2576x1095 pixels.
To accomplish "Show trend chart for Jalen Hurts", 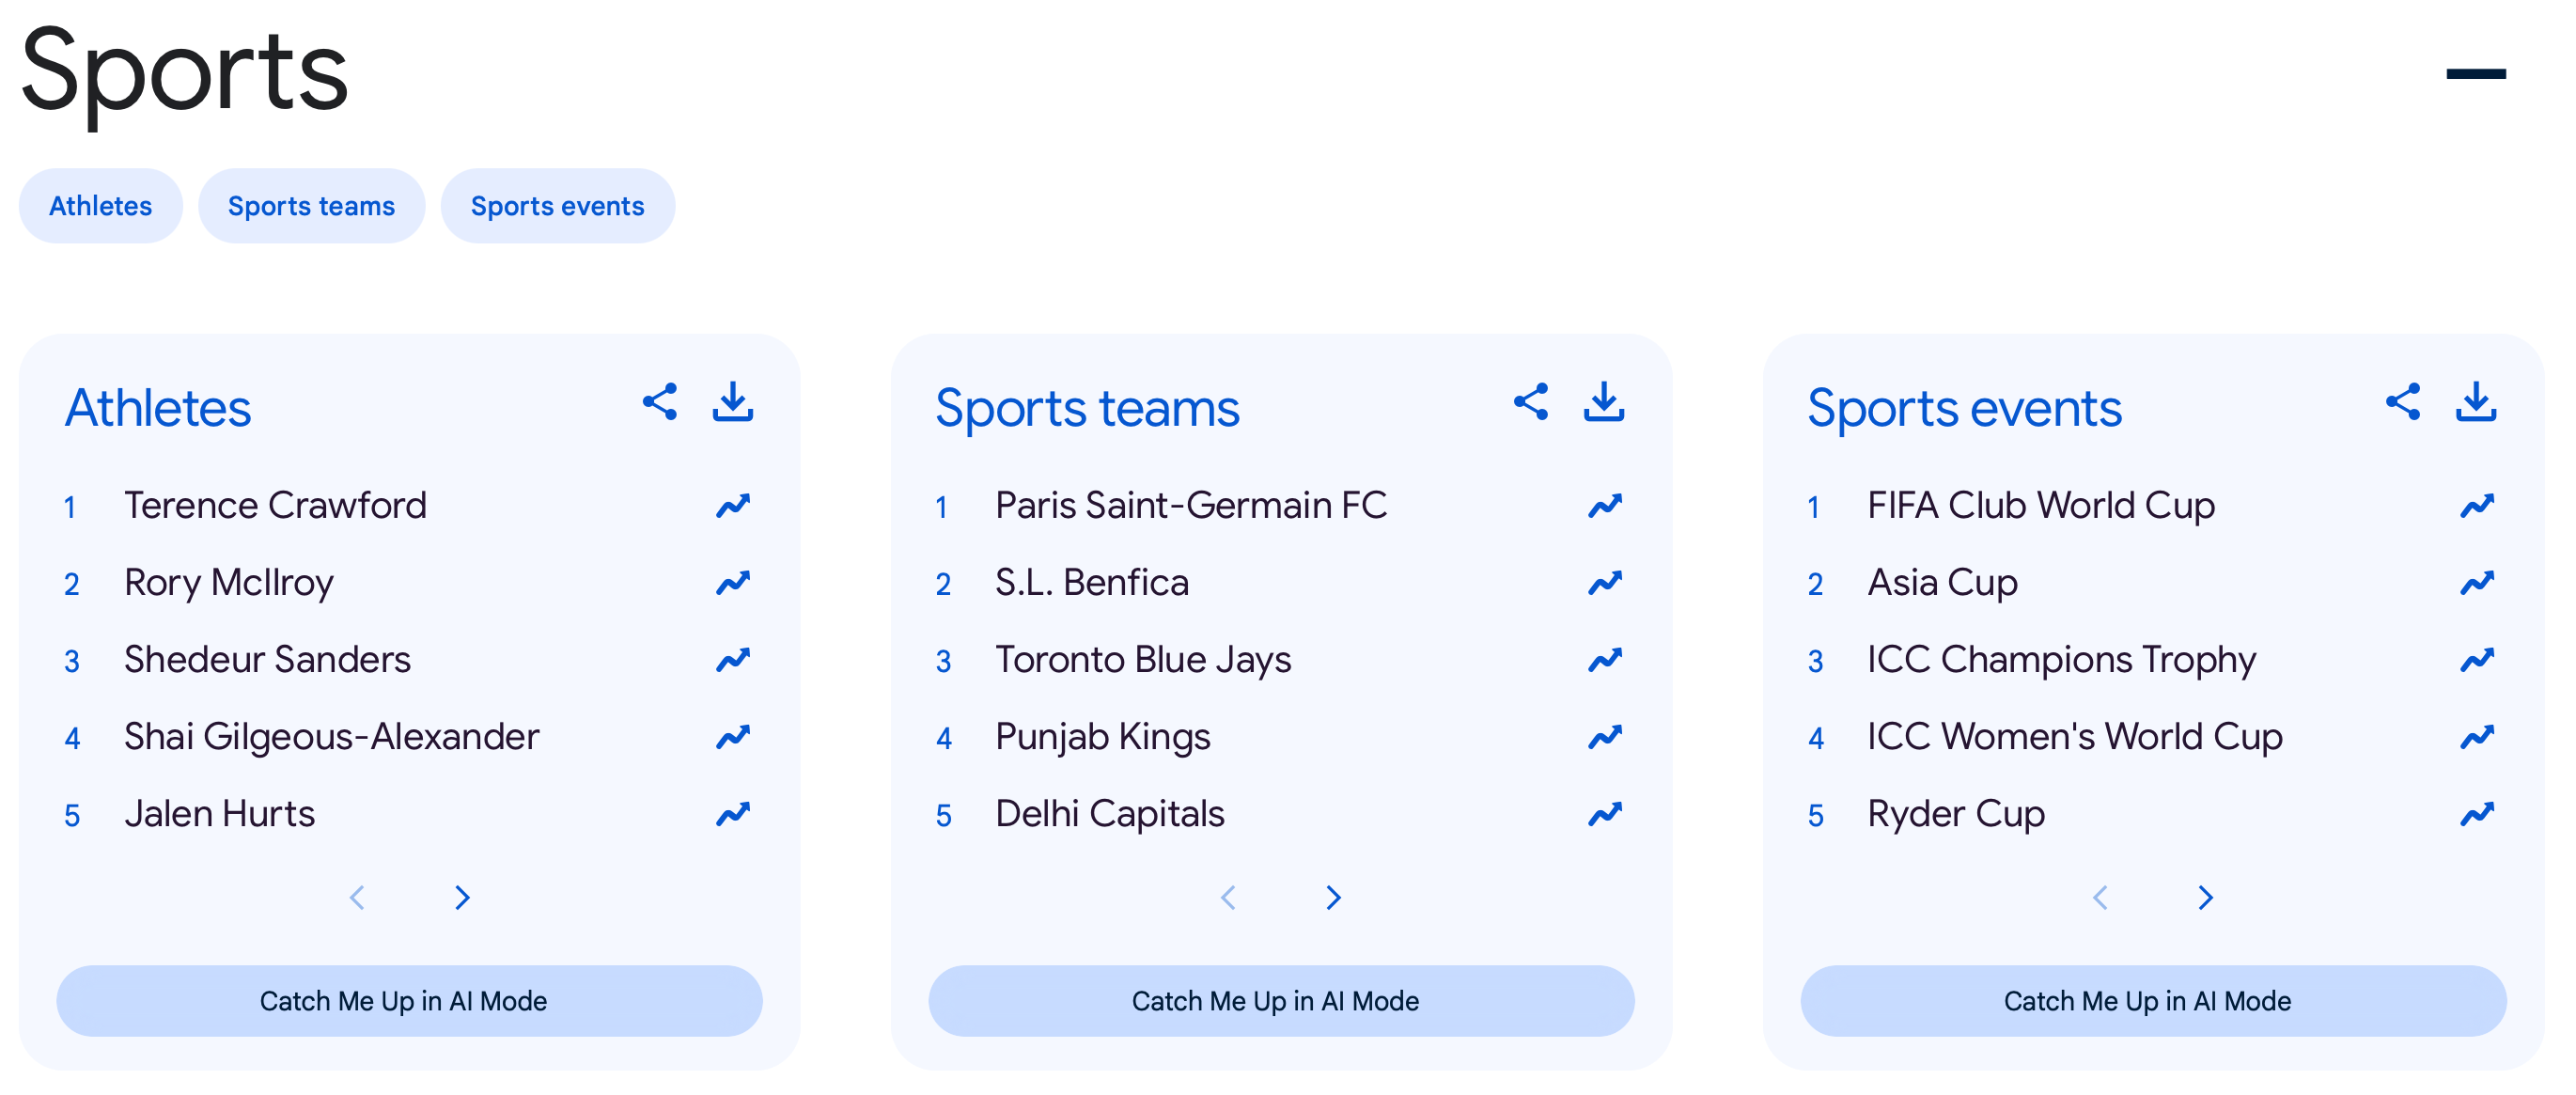I will tap(733, 813).
